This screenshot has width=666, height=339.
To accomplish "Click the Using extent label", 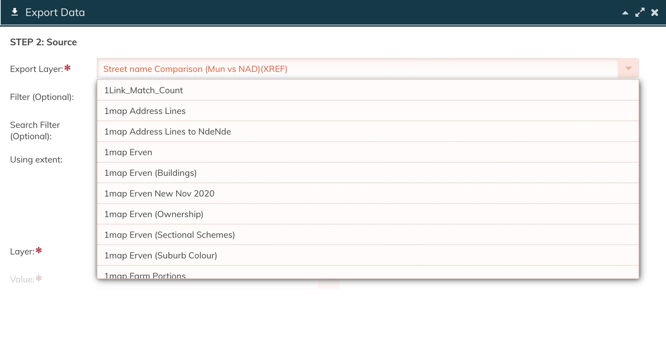I will click(36, 159).
